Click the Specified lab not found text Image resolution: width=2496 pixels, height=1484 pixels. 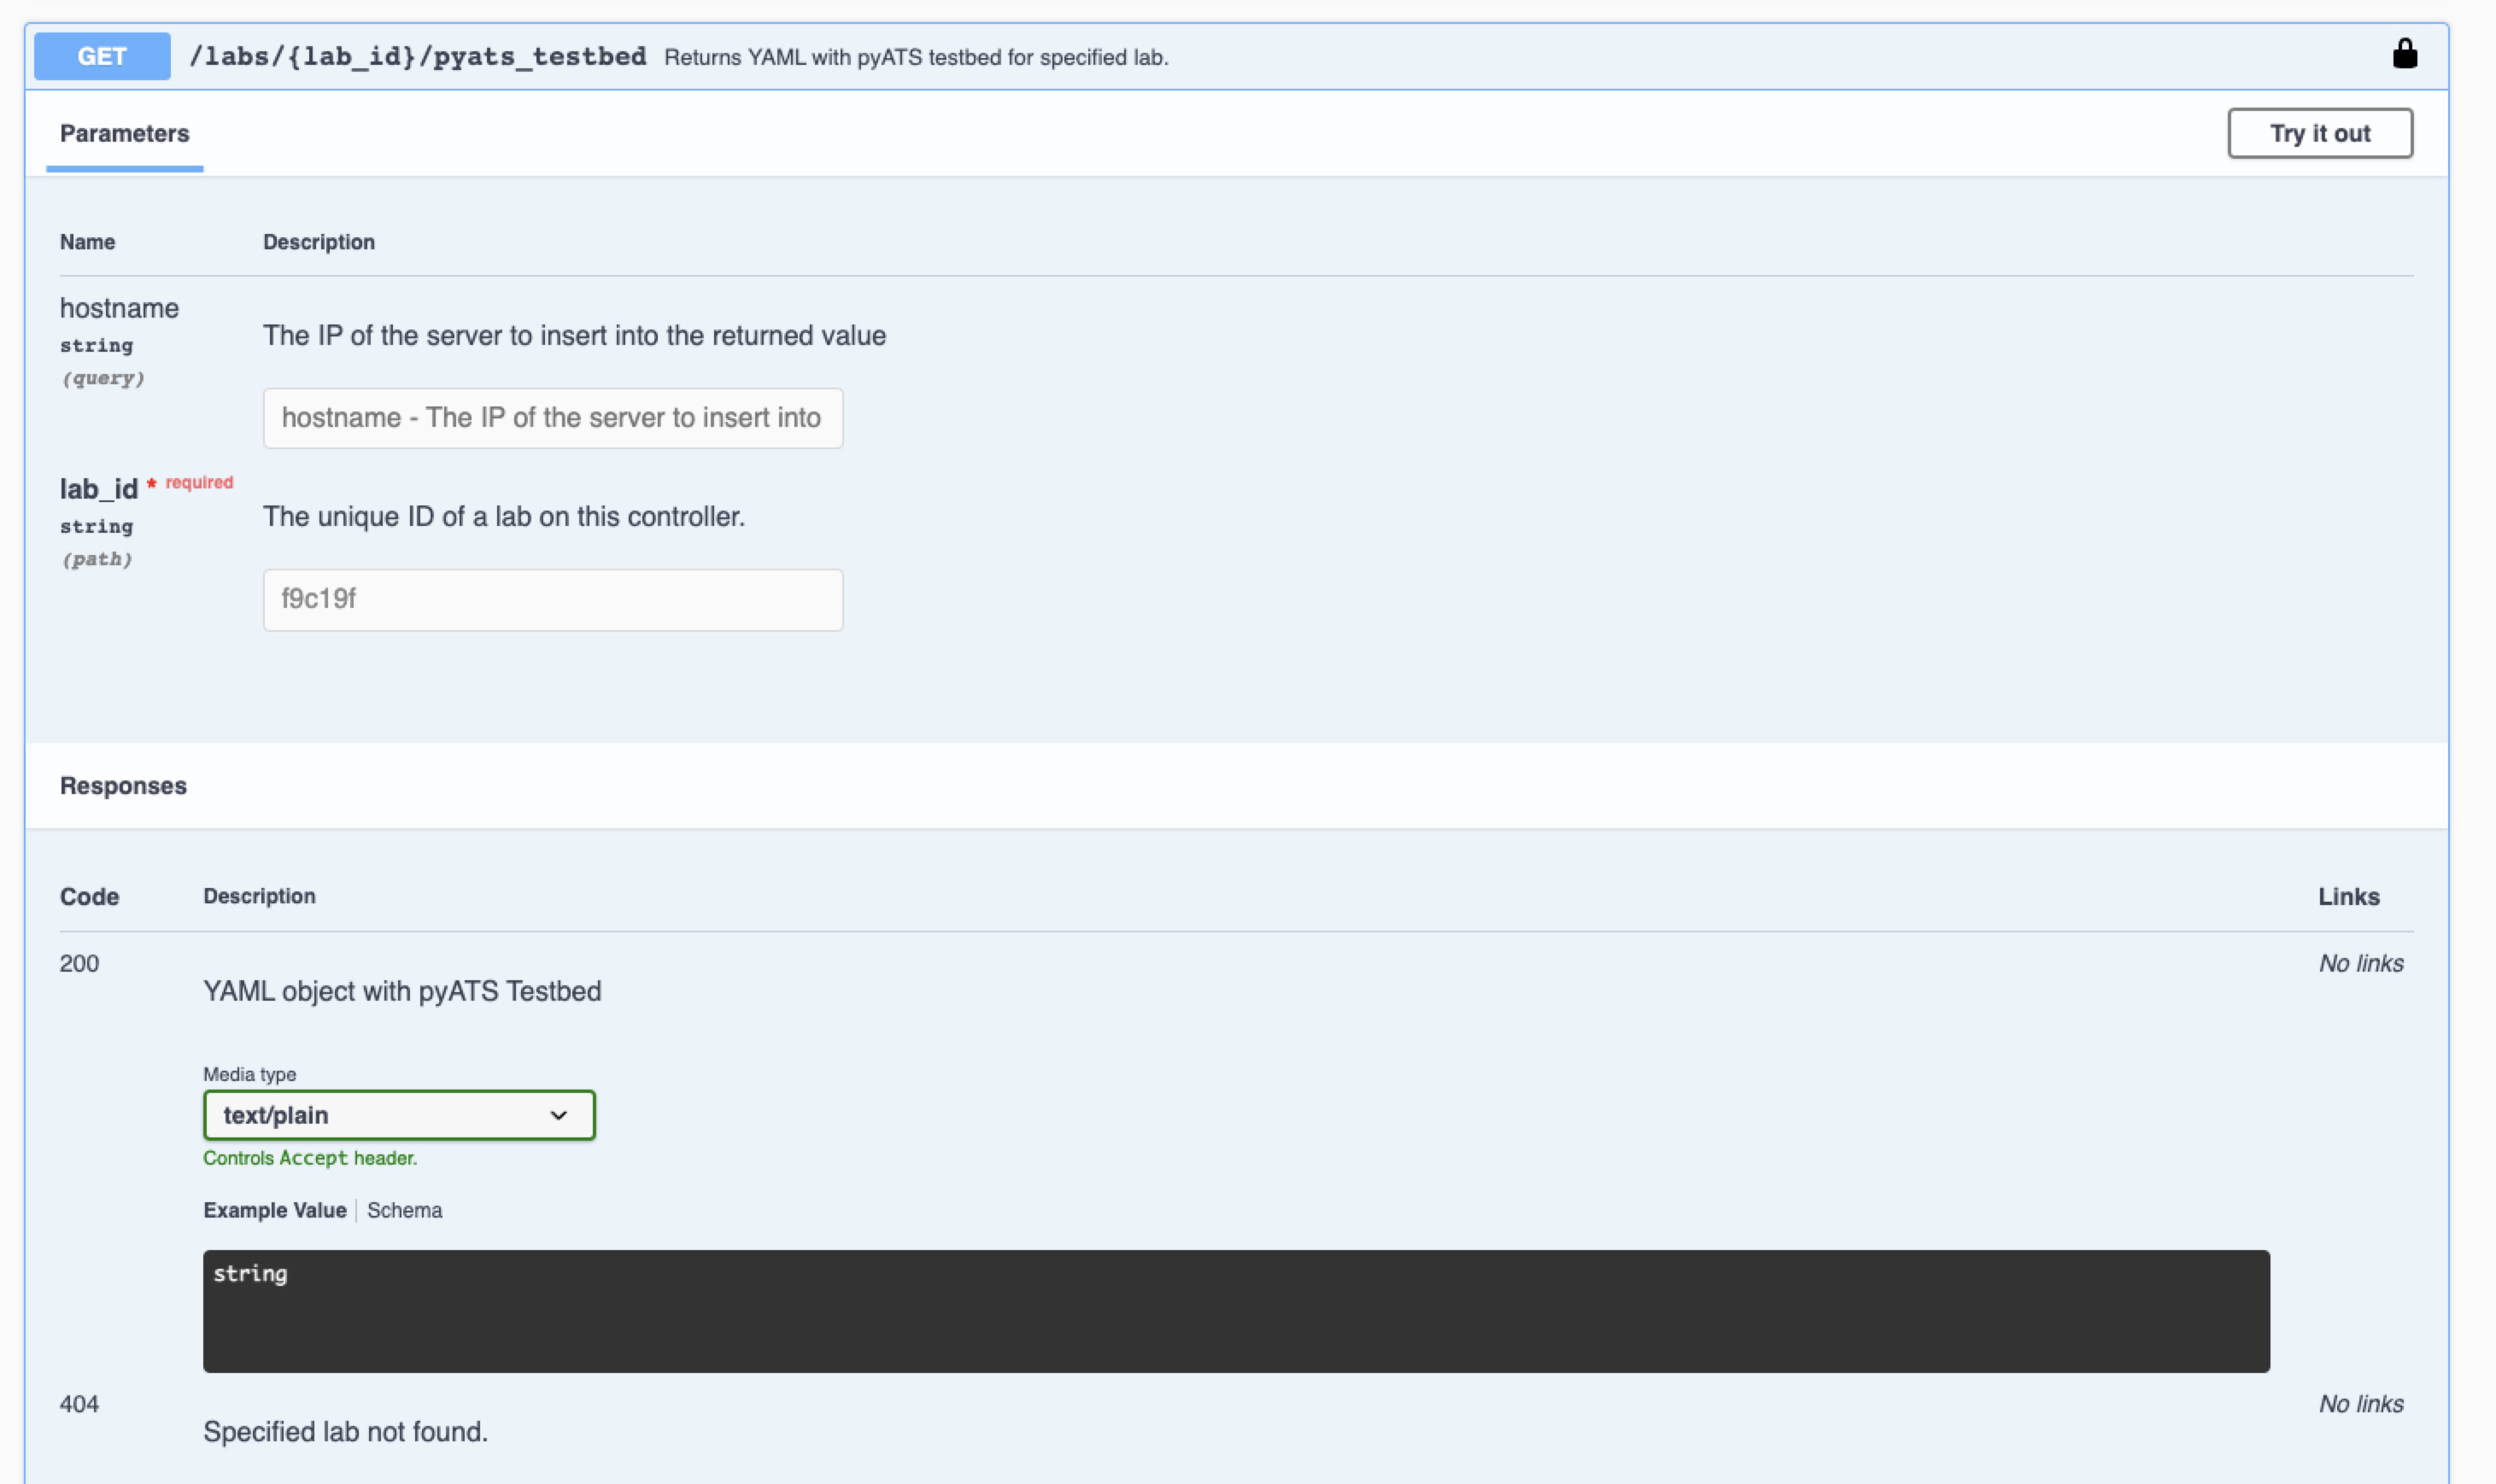345,1432
